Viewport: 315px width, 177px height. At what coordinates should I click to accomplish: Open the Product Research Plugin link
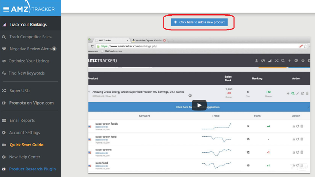point(33,169)
